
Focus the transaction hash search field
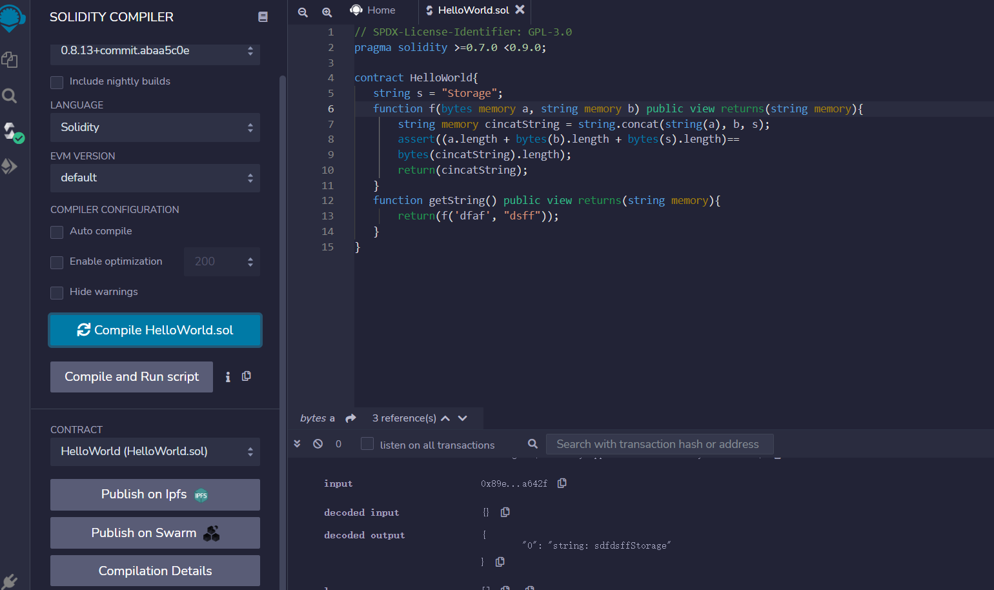[x=659, y=444]
